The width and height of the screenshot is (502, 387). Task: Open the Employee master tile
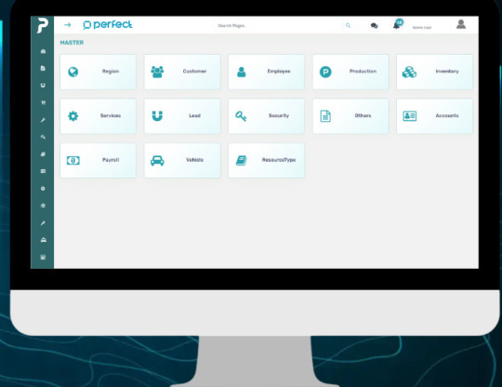267,72
